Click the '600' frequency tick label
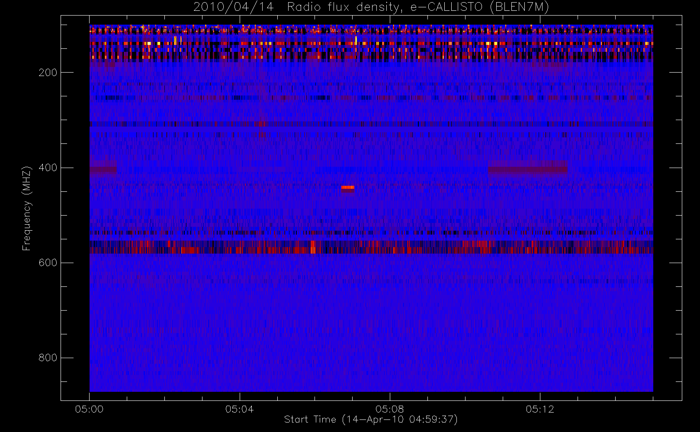 (48, 263)
